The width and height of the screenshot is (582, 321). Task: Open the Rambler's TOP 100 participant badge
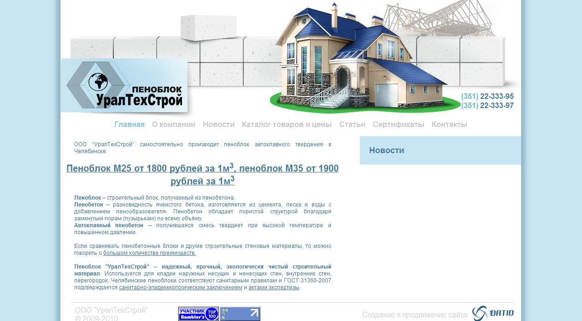click(x=198, y=314)
